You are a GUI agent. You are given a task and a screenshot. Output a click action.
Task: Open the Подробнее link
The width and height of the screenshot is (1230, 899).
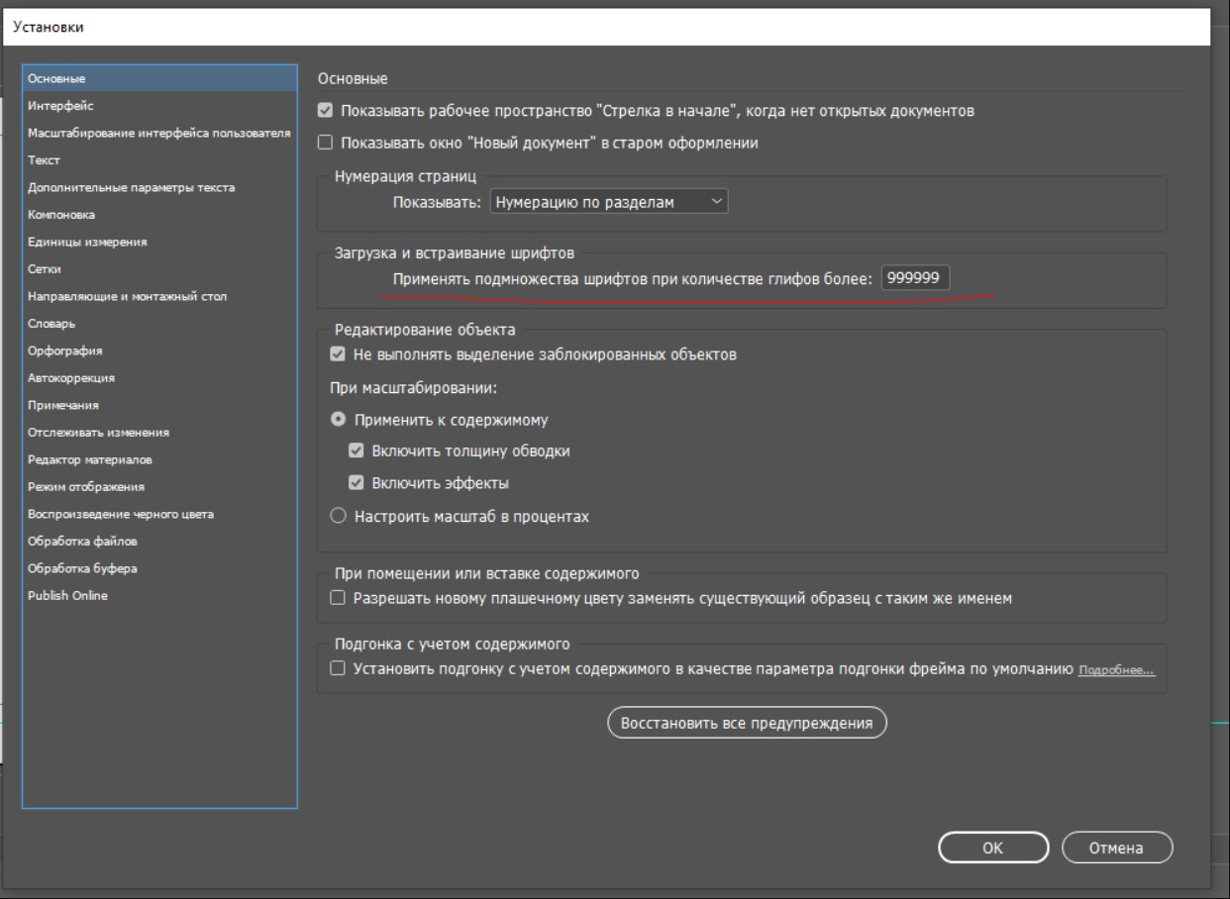(1116, 670)
